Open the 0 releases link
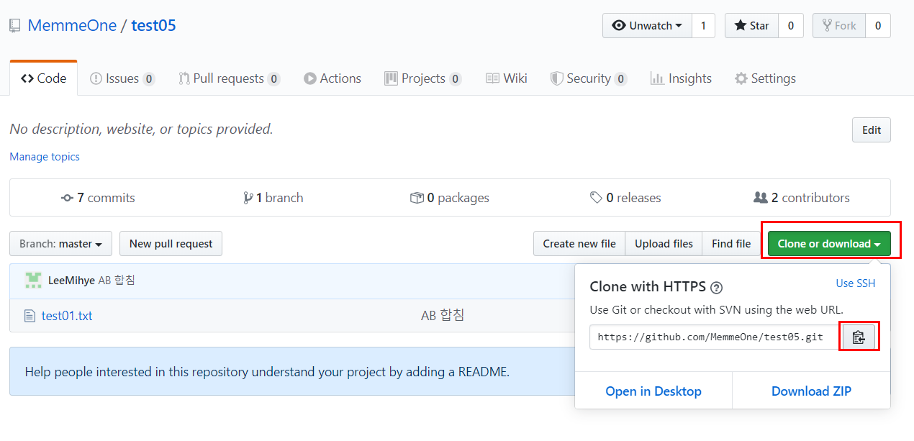Screen dimensions: 914x441 pyautogui.click(x=625, y=198)
